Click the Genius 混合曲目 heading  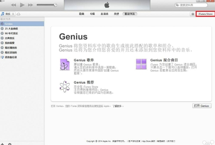tap(164, 60)
